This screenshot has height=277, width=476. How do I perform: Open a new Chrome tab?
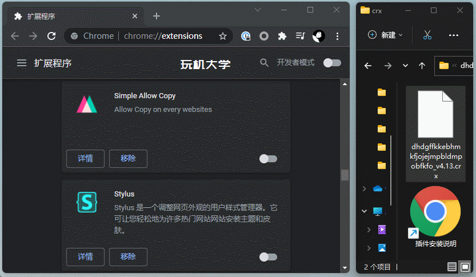[157, 16]
